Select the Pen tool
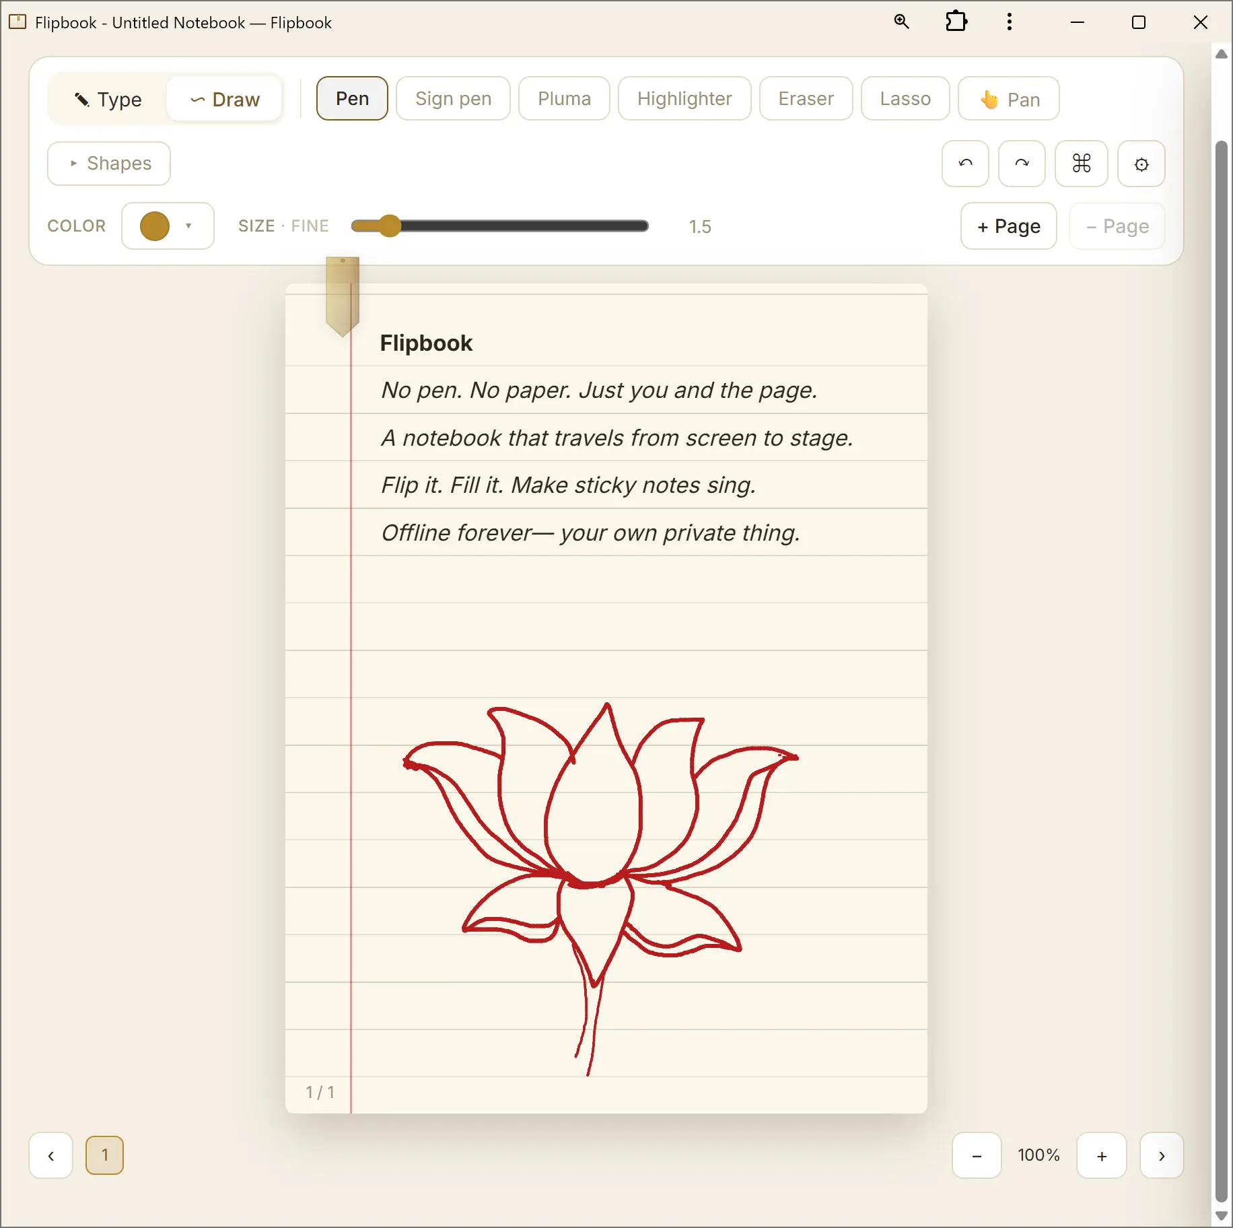This screenshot has height=1228, width=1233. coord(352,98)
